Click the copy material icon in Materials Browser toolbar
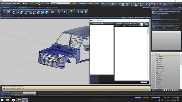This screenshot has width=182, height=102. [x=130, y=24]
